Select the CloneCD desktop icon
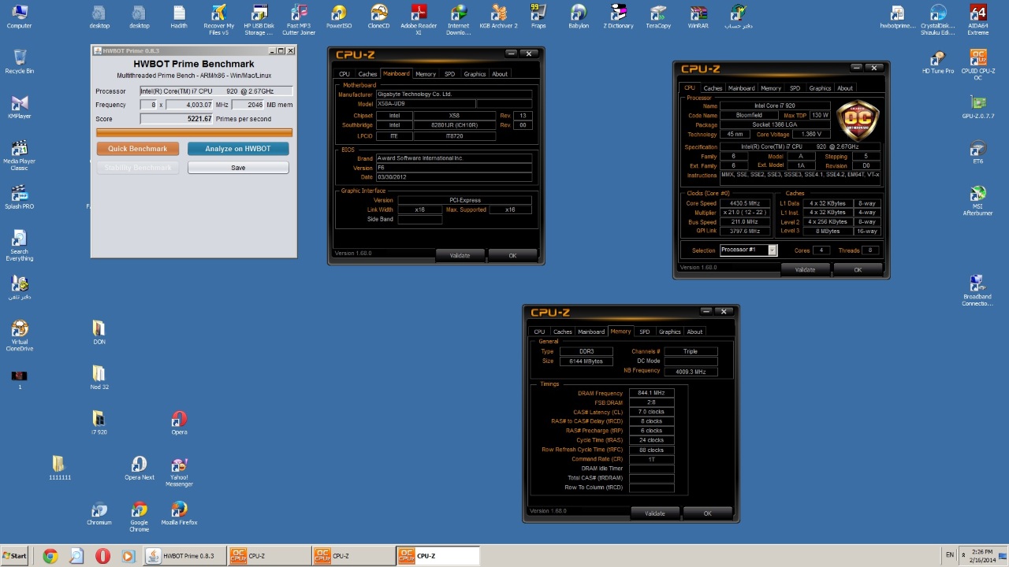Image resolution: width=1009 pixels, height=567 pixels. [x=379, y=17]
